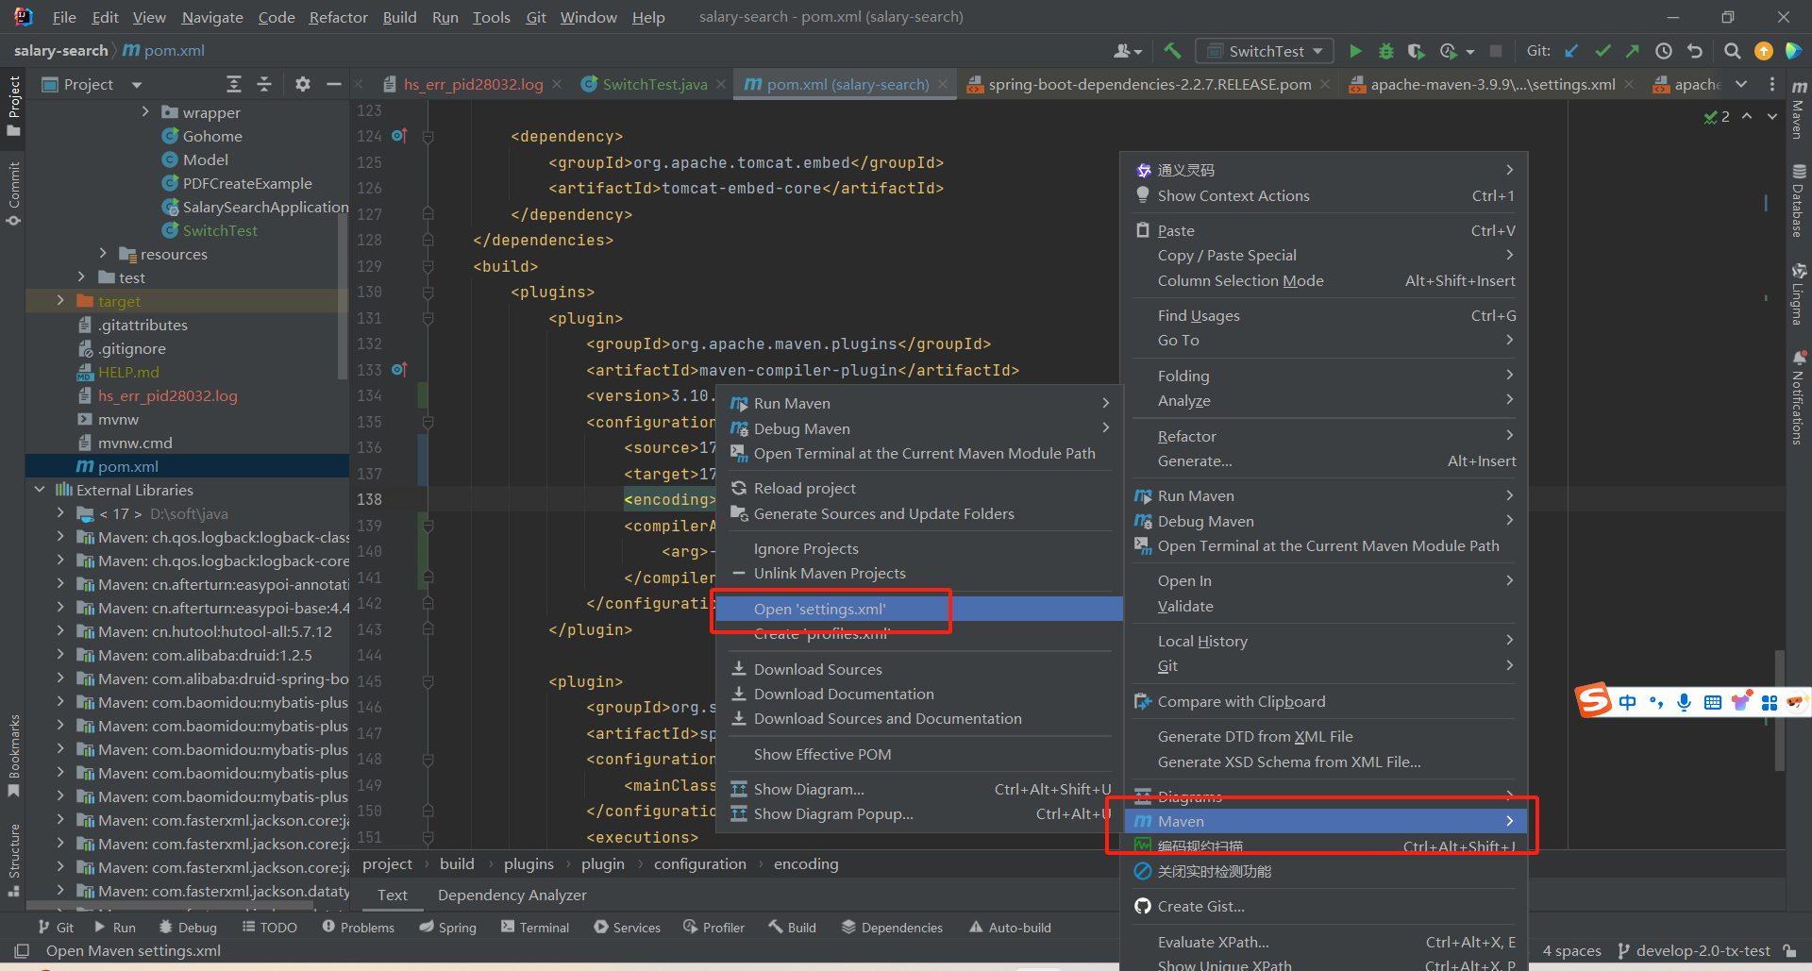The height and width of the screenshot is (971, 1812).
Task: Open Commit tool window sidebar
Action: (13, 193)
